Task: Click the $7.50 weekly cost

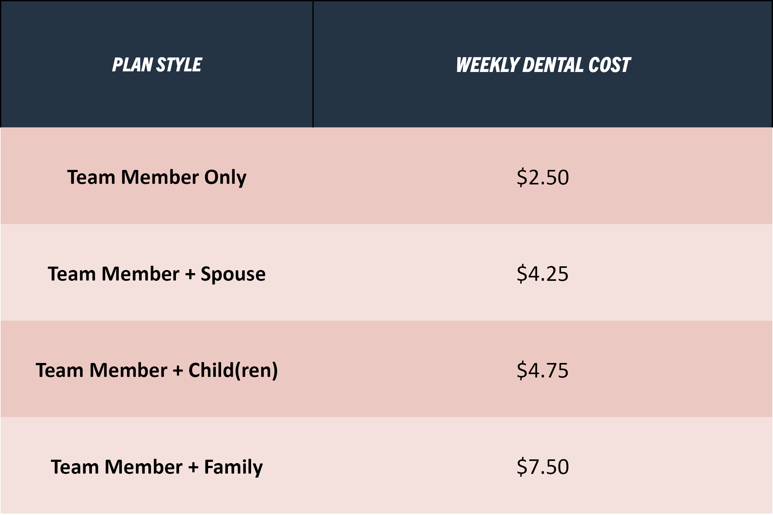Action: [543, 467]
